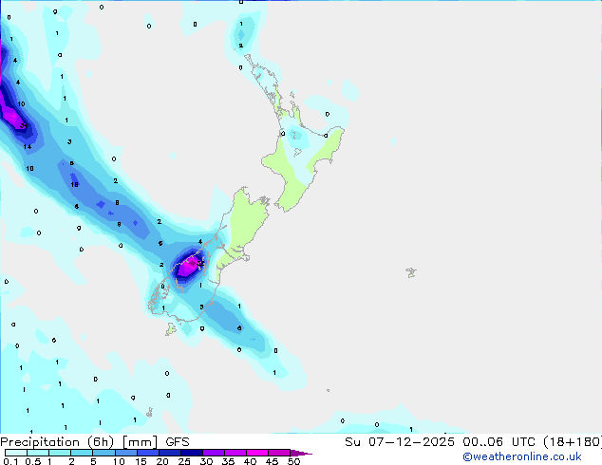Click the 2–5 mm legend color swatch
This screenshot has height=465, width=602.
(x=82, y=453)
